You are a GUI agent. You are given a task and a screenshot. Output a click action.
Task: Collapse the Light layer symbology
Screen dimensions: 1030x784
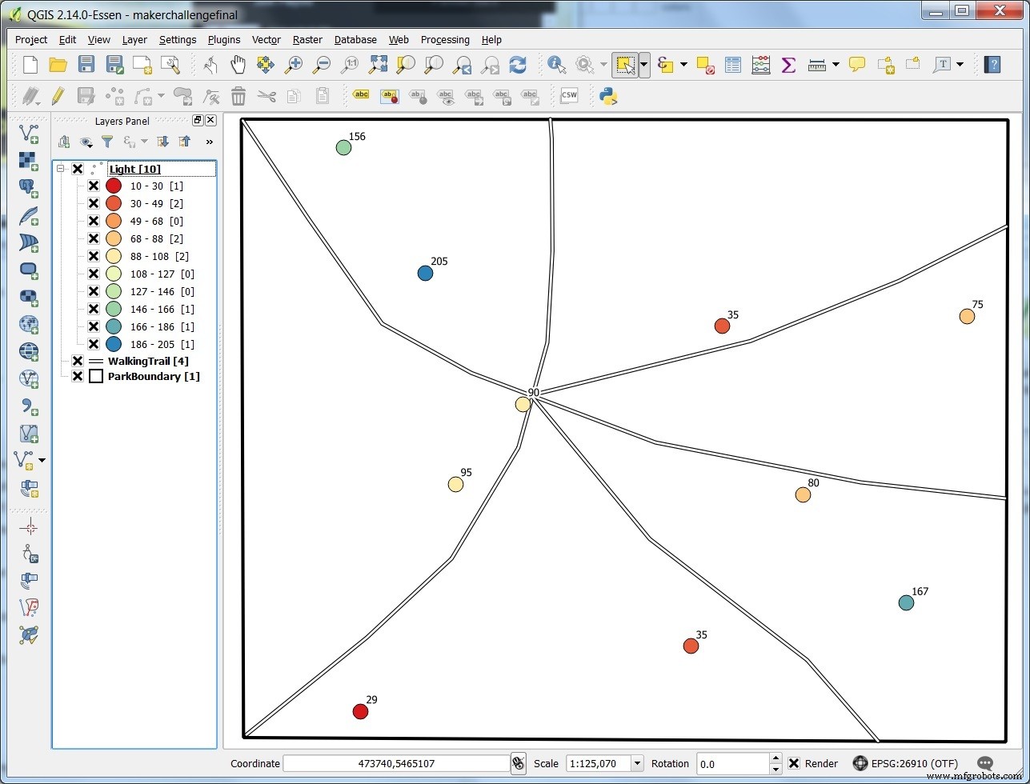click(x=62, y=168)
